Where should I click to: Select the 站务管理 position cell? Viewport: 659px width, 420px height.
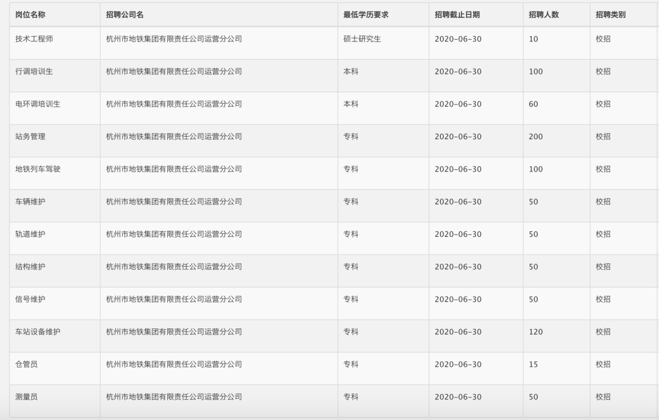click(x=31, y=137)
